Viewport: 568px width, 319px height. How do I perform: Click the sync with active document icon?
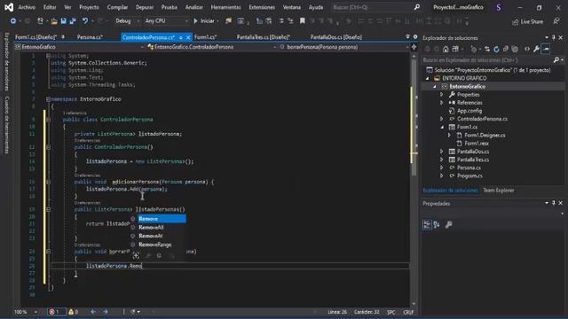coord(487,49)
